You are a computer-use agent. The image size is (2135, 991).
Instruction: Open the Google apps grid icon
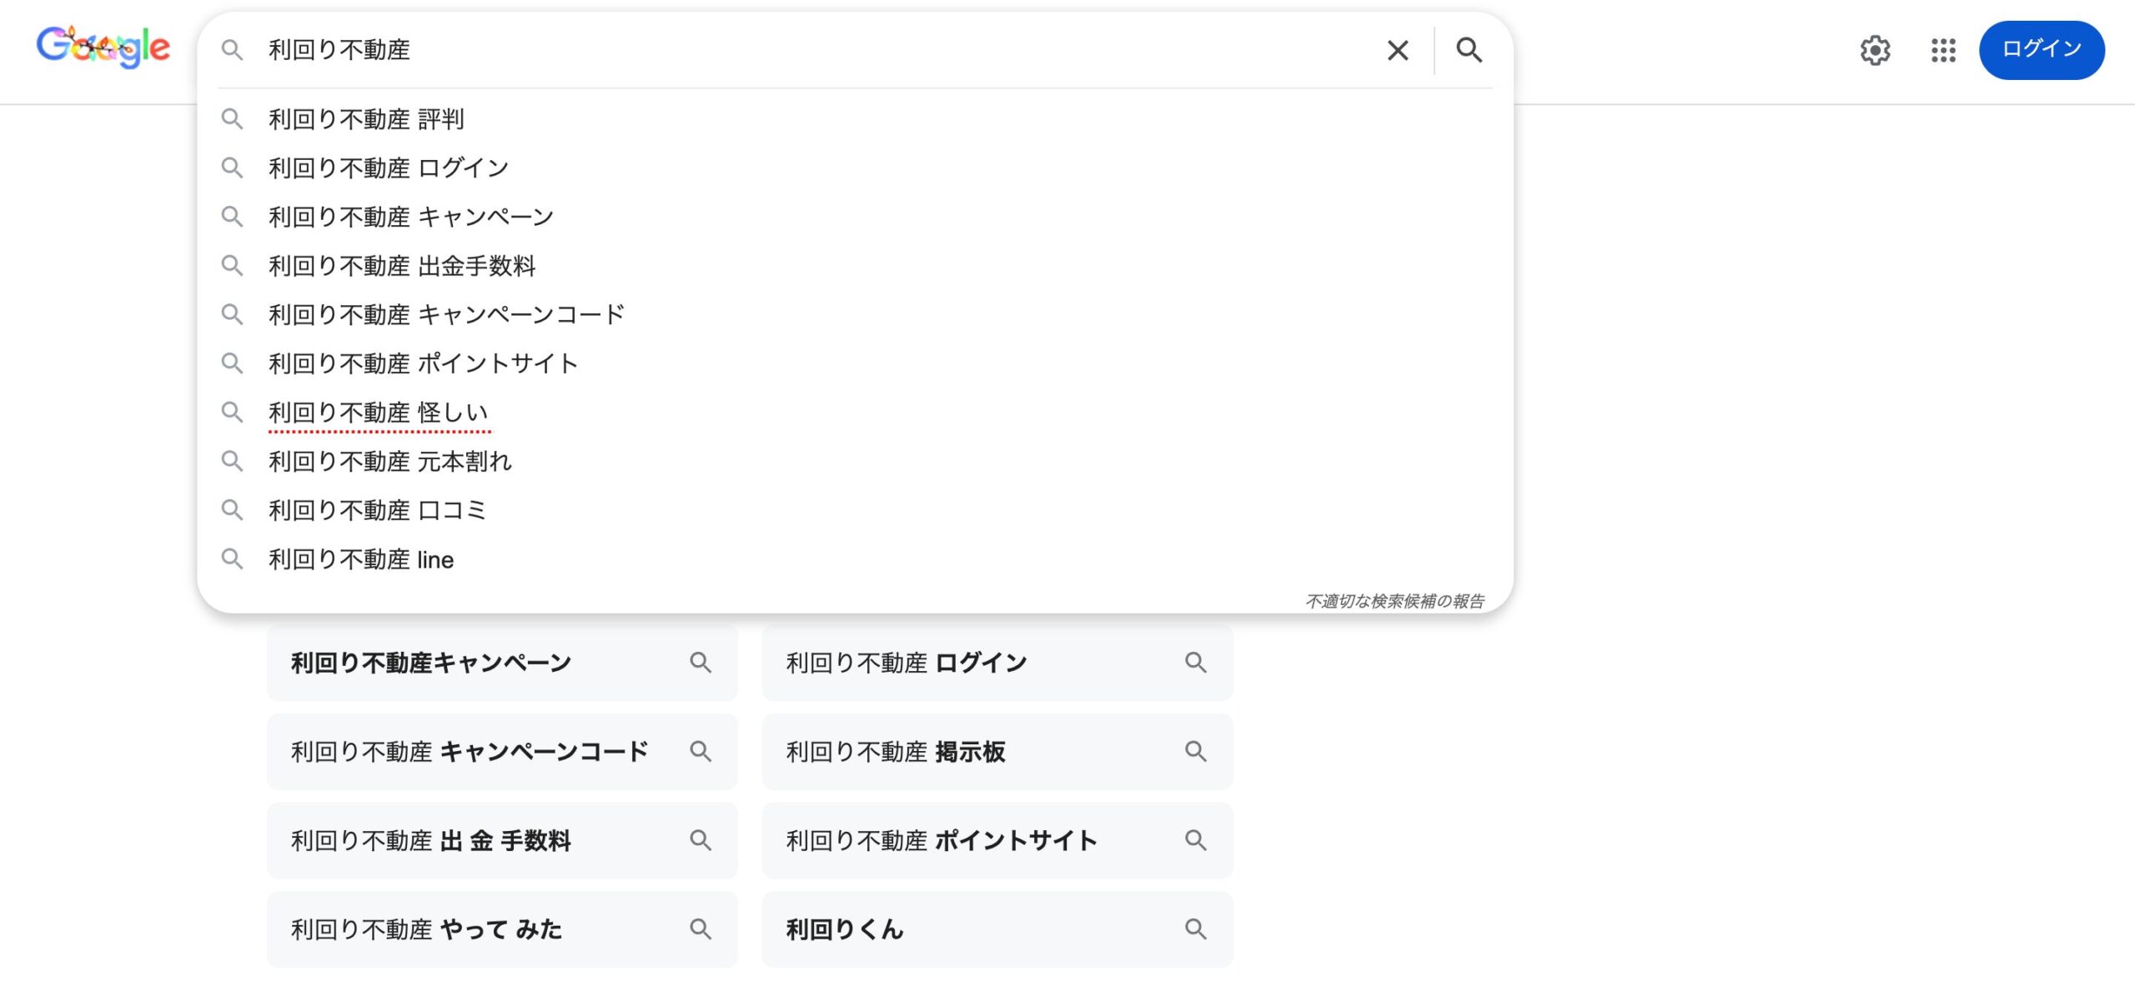(x=1943, y=51)
